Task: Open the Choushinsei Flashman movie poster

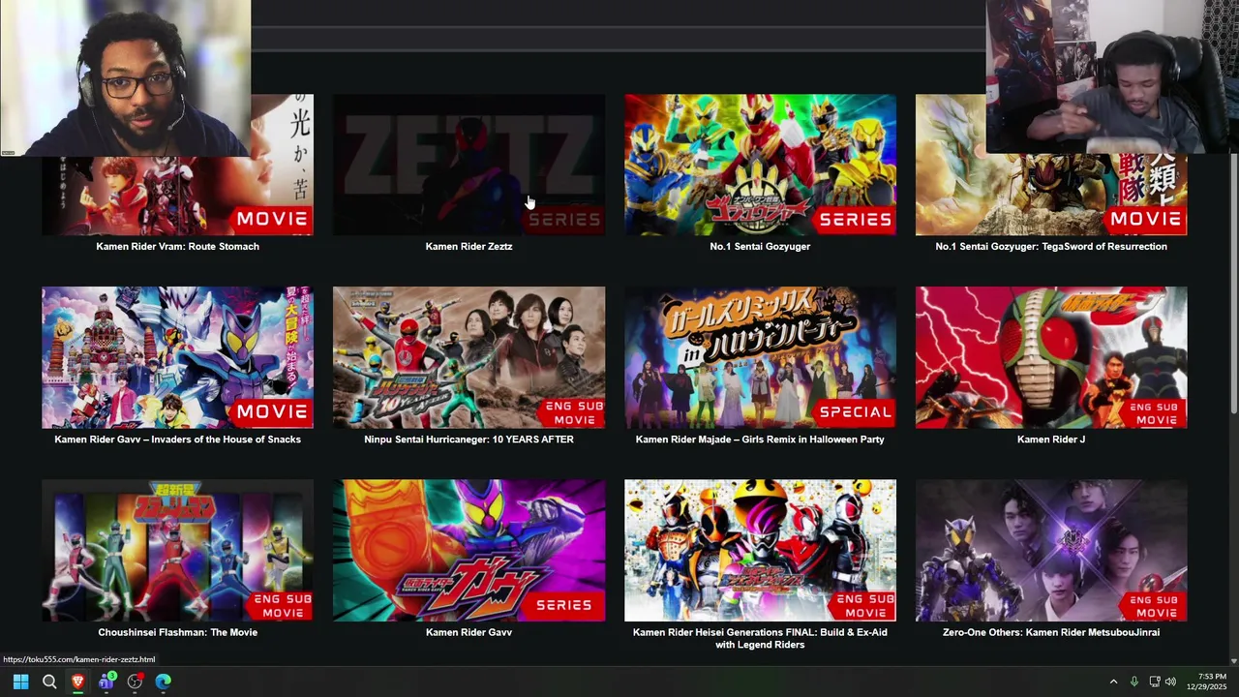Action: tap(177, 550)
